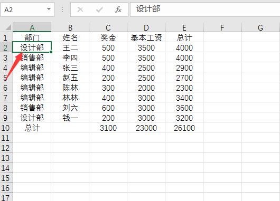Screen dimensions: 280x201
Task: Click the Cancel (X) formula bar icon
Action: (80, 9)
